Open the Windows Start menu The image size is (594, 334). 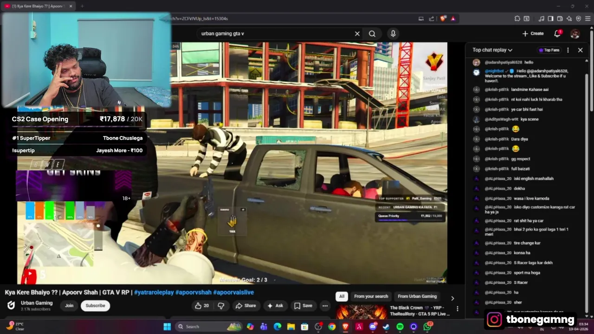pos(167,327)
